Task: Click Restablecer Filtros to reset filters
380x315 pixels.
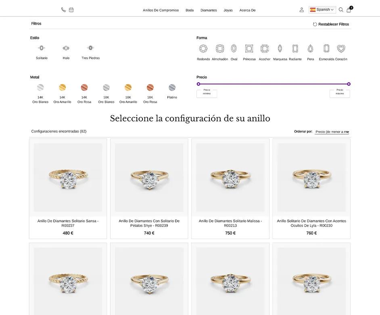Action: point(330,23)
